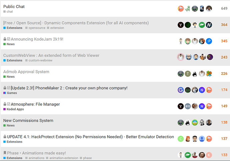Click the 345 replies count
The width and height of the screenshot is (230, 161).
pos(224,41)
